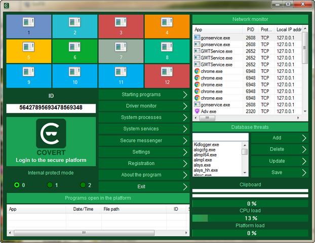Screen dimensions: 315x243
Task: Open secure platform tile number 4
Action: point(167,26)
